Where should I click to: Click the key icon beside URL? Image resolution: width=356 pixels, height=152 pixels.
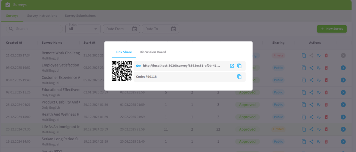click(138, 66)
